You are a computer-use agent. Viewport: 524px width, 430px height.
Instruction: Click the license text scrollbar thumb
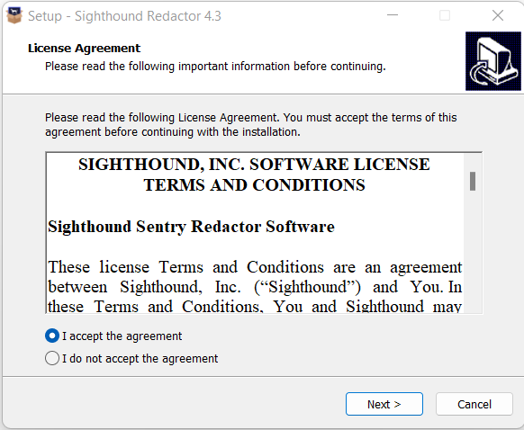click(x=473, y=182)
